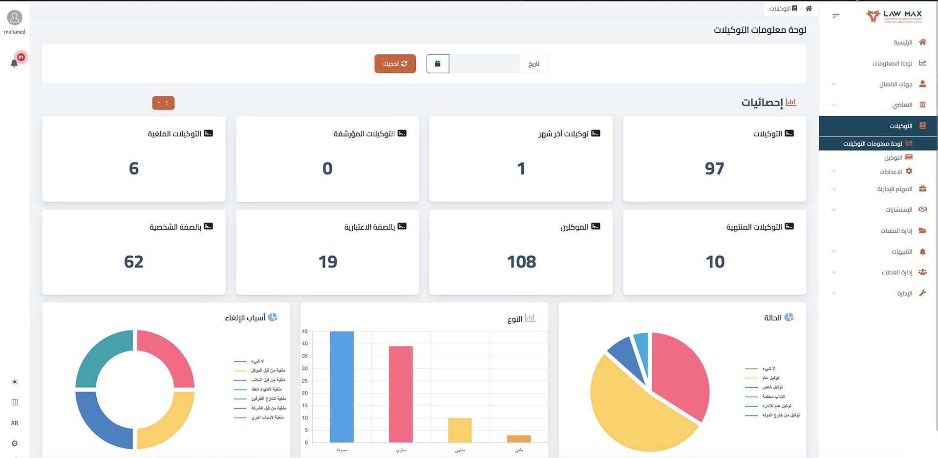Screen dimensions: 938x458
Task: Click the calendar icon next to date field
Action: click(x=437, y=64)
